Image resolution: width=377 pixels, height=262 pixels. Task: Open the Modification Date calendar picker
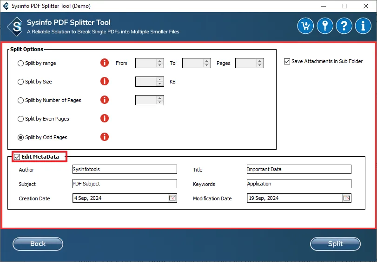(x=346, y=198)
